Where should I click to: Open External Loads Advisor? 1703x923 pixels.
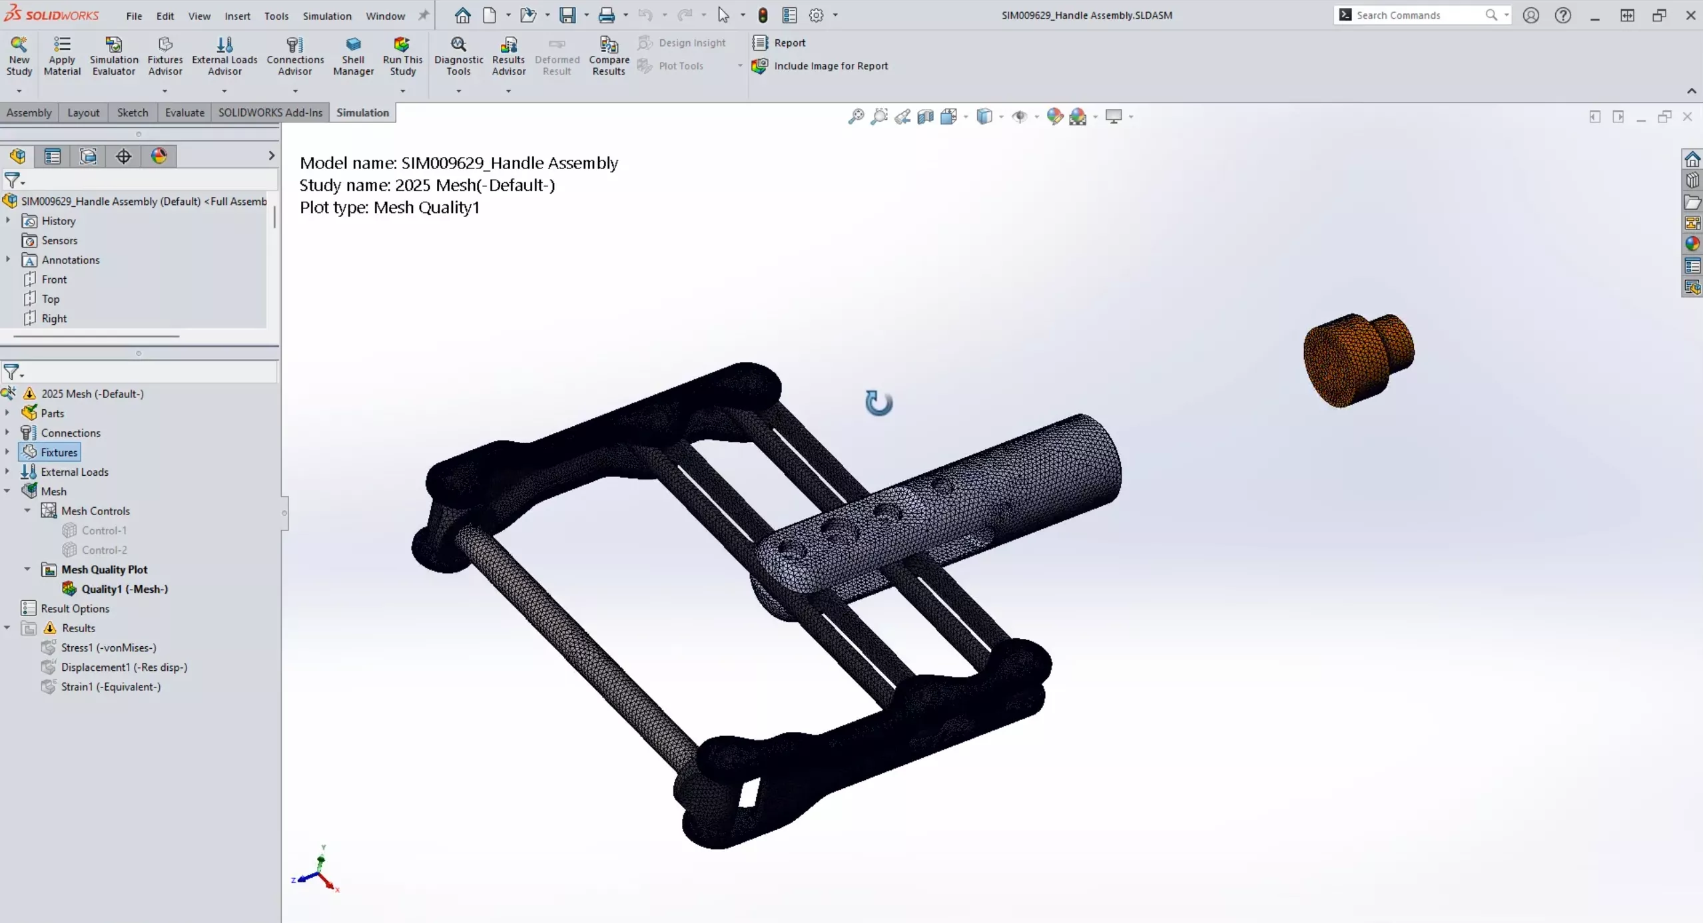click(224, 56)
